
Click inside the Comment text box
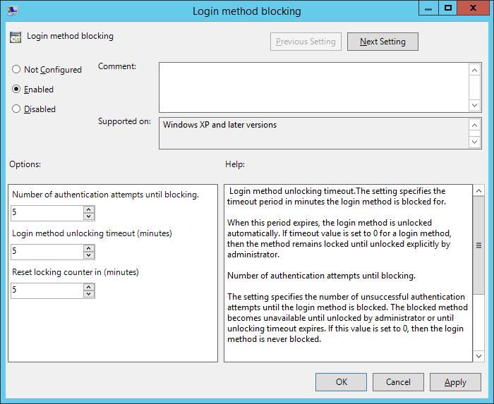(313, 87)
